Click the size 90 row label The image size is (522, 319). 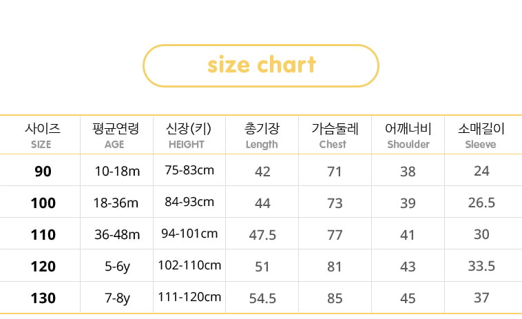(x=43, y=172)
